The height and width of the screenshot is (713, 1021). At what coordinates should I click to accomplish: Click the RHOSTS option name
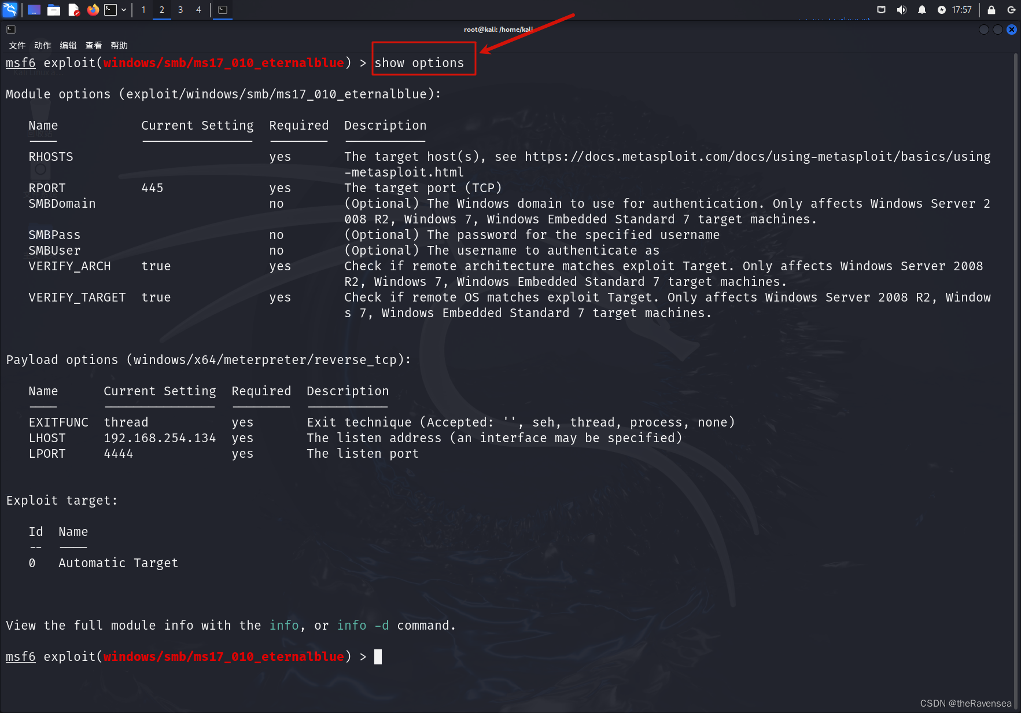pyautogui.click(x=51, y=157)
